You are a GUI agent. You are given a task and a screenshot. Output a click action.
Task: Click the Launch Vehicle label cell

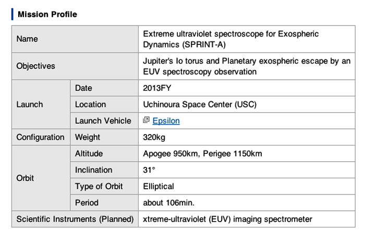pyautogui.click(x=104, y=121)
